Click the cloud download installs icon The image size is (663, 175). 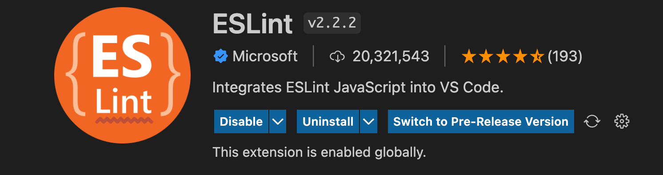point(337,56)
